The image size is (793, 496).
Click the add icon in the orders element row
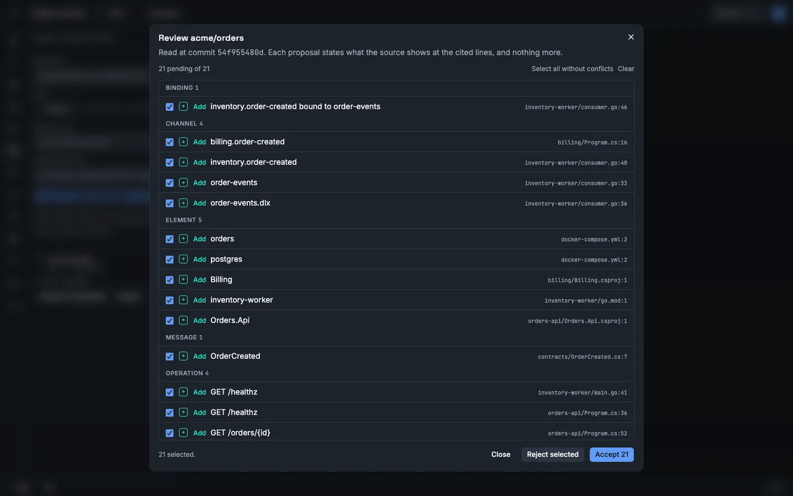[x=183, y=239]
